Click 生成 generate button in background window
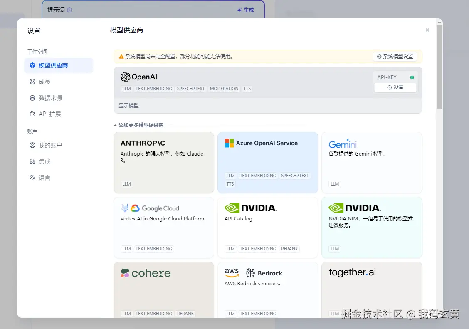The image size is (469, 329). pos(245,10)
